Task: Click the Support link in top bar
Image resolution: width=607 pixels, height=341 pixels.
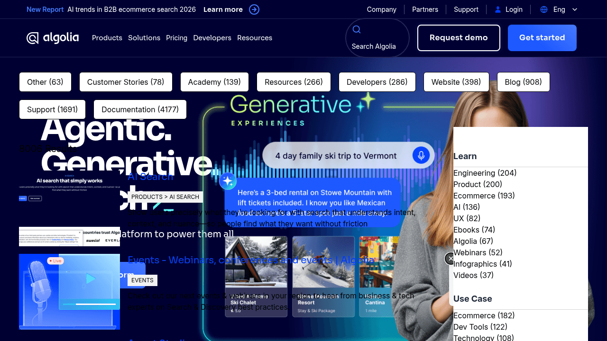Action: [466, 9]
